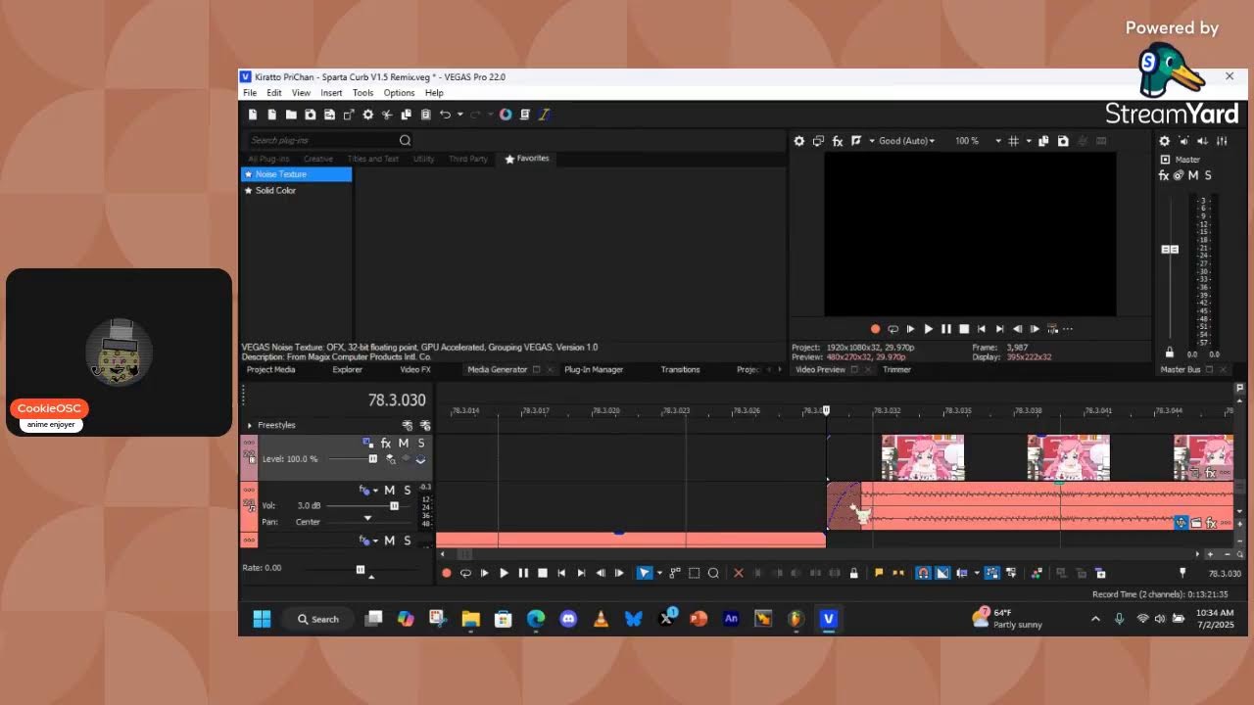This screenshot has width=1254, height=705.
Task: Switch to the Favorites plug-in tab
Action: (527, 159)
